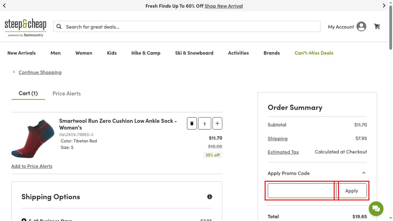Click Shipping Options info icon

tap(210, 197)
